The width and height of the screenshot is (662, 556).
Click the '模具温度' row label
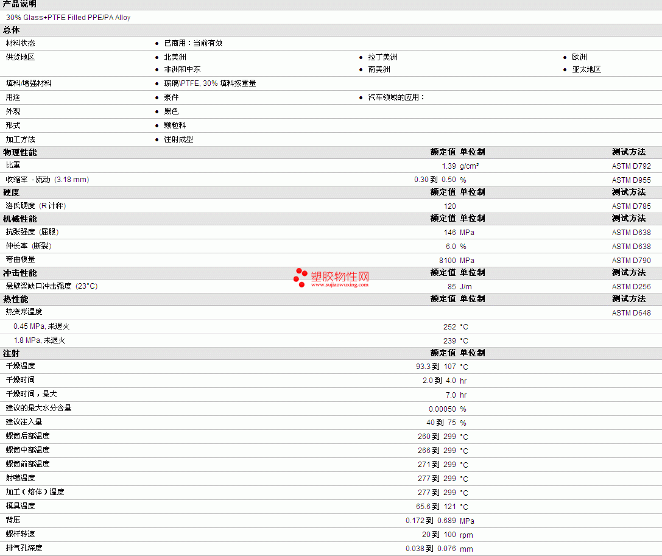[20, 505]
